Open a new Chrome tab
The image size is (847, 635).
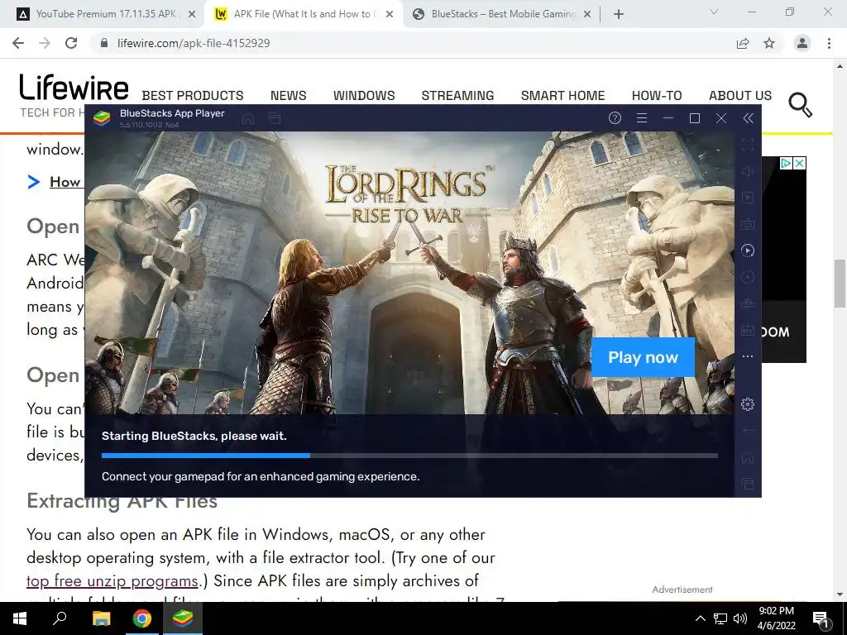tap(619, 15)
